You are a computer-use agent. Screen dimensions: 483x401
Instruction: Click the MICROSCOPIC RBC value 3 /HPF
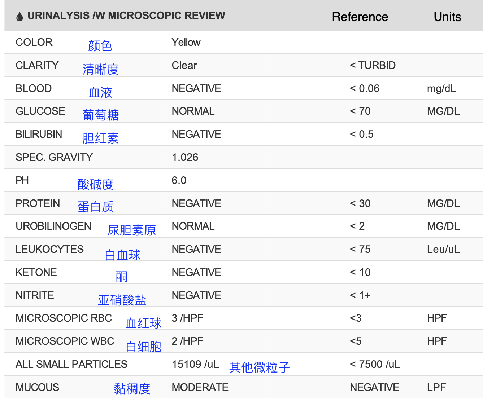[x=188, y=318]
